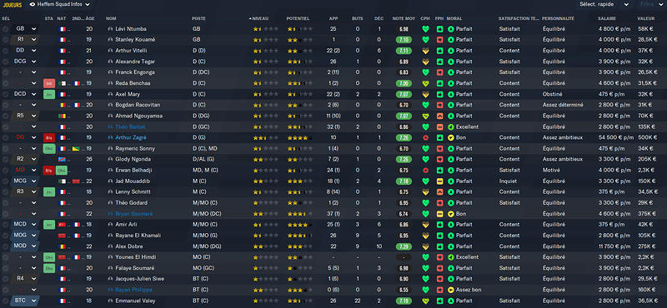Click the Obs badge for Raymeric Sonny
This screenshot has height=308, width=667.
pos(49,149)
